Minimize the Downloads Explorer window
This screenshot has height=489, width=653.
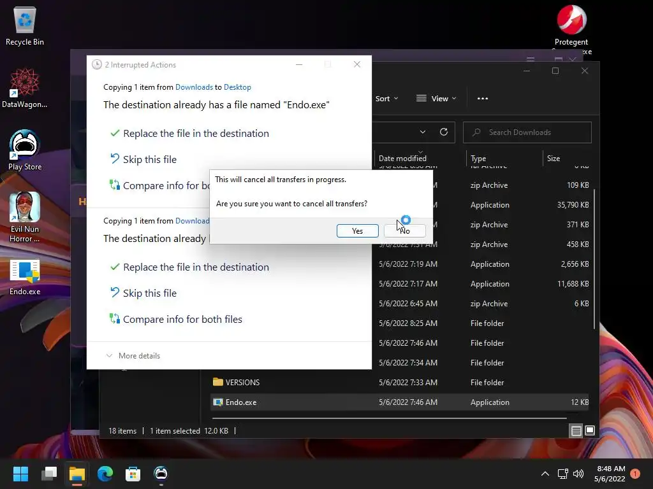526,71
